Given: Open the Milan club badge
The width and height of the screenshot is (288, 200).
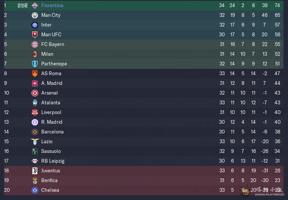Looking at the screenshot, I should [35, 54].
